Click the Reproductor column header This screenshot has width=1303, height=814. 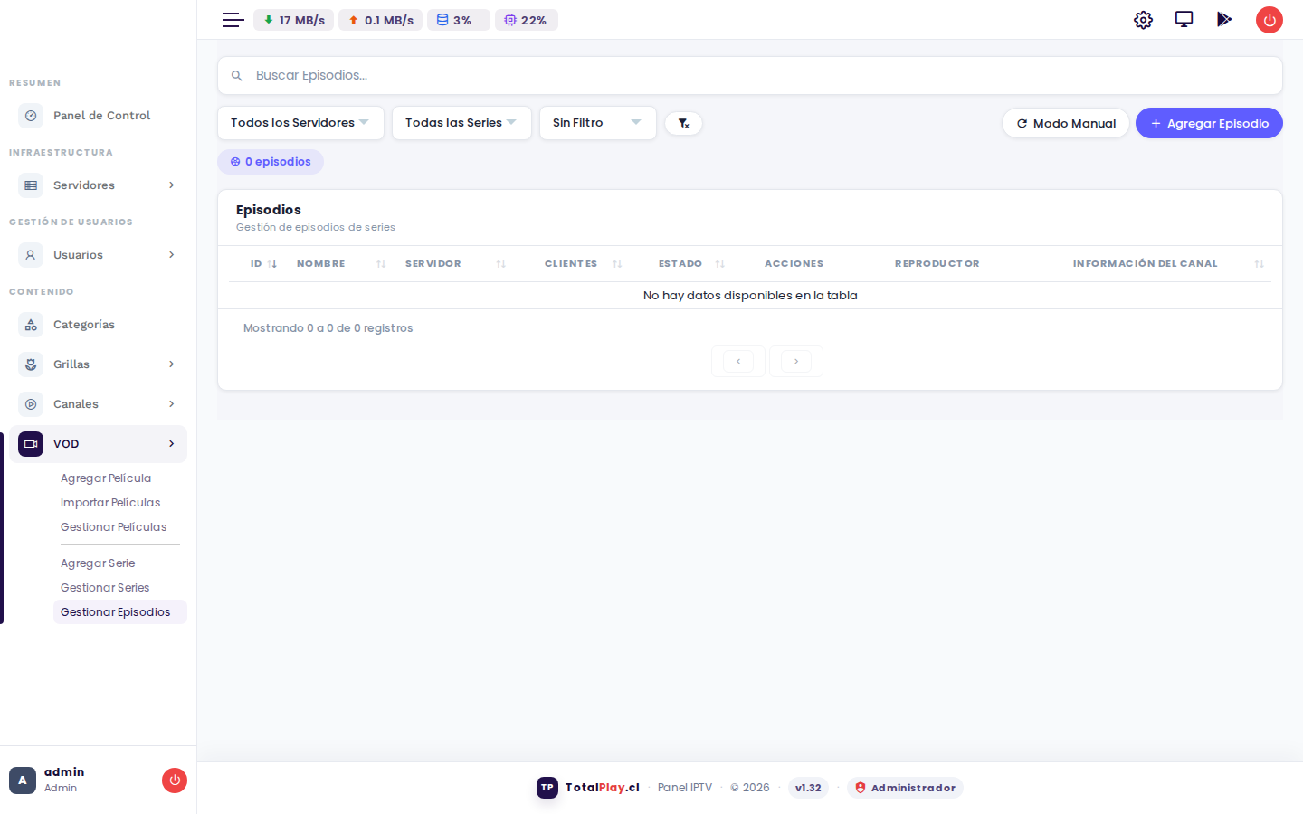(937, 264)
